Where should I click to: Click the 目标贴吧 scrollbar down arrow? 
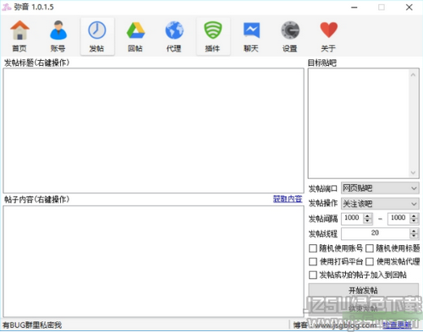(x=413, y=172)
